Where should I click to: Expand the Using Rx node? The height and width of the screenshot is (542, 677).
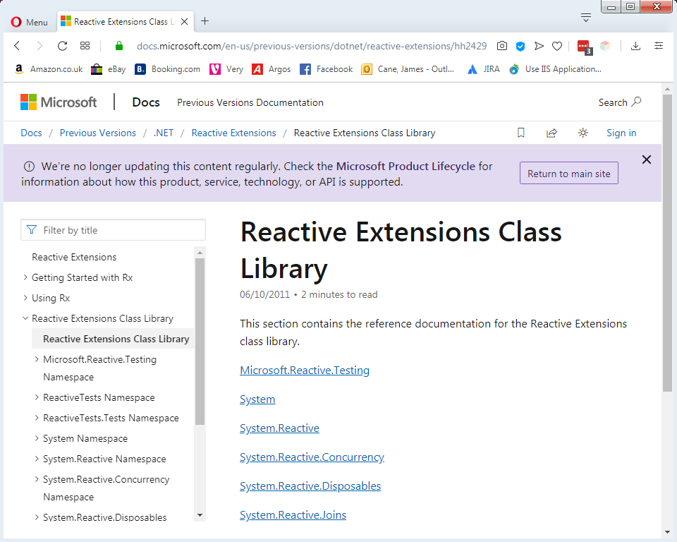(x=25, y=298)
